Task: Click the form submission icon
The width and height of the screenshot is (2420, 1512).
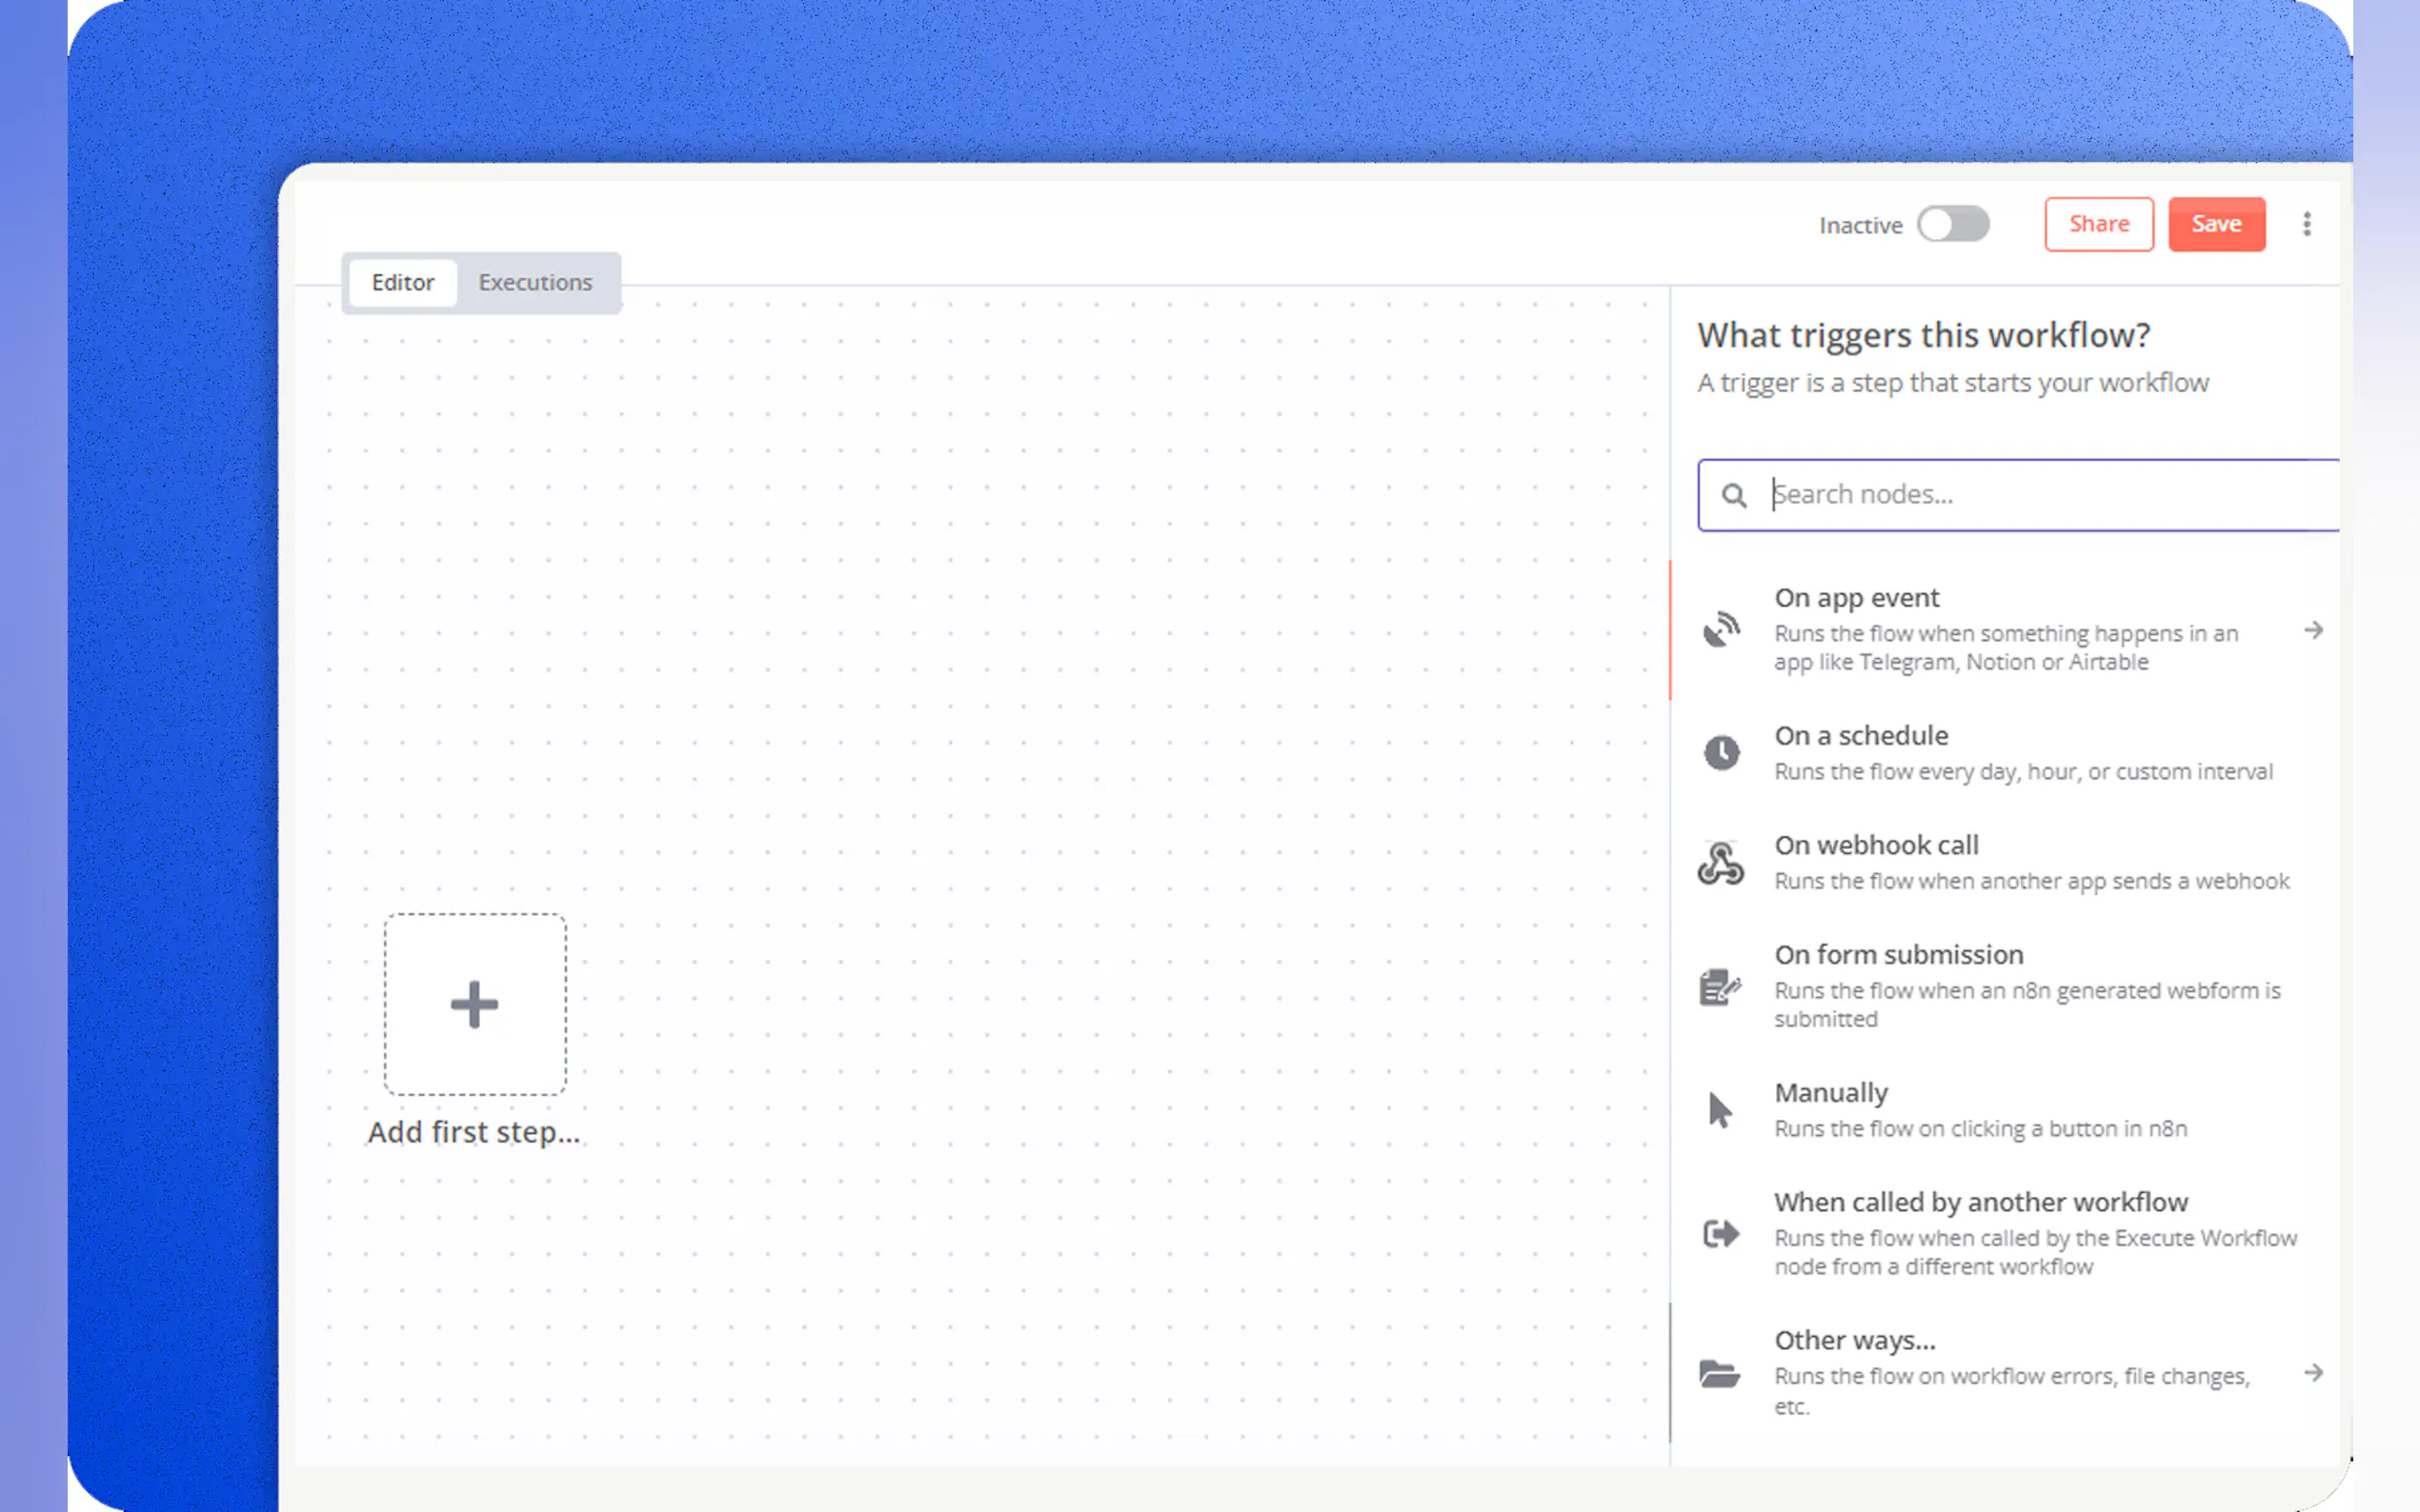Action: (x=1720, y=987)
